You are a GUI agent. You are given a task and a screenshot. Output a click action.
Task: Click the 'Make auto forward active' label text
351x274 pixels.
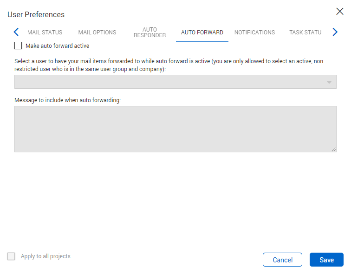pyautogui.click(x=57, y=46)
